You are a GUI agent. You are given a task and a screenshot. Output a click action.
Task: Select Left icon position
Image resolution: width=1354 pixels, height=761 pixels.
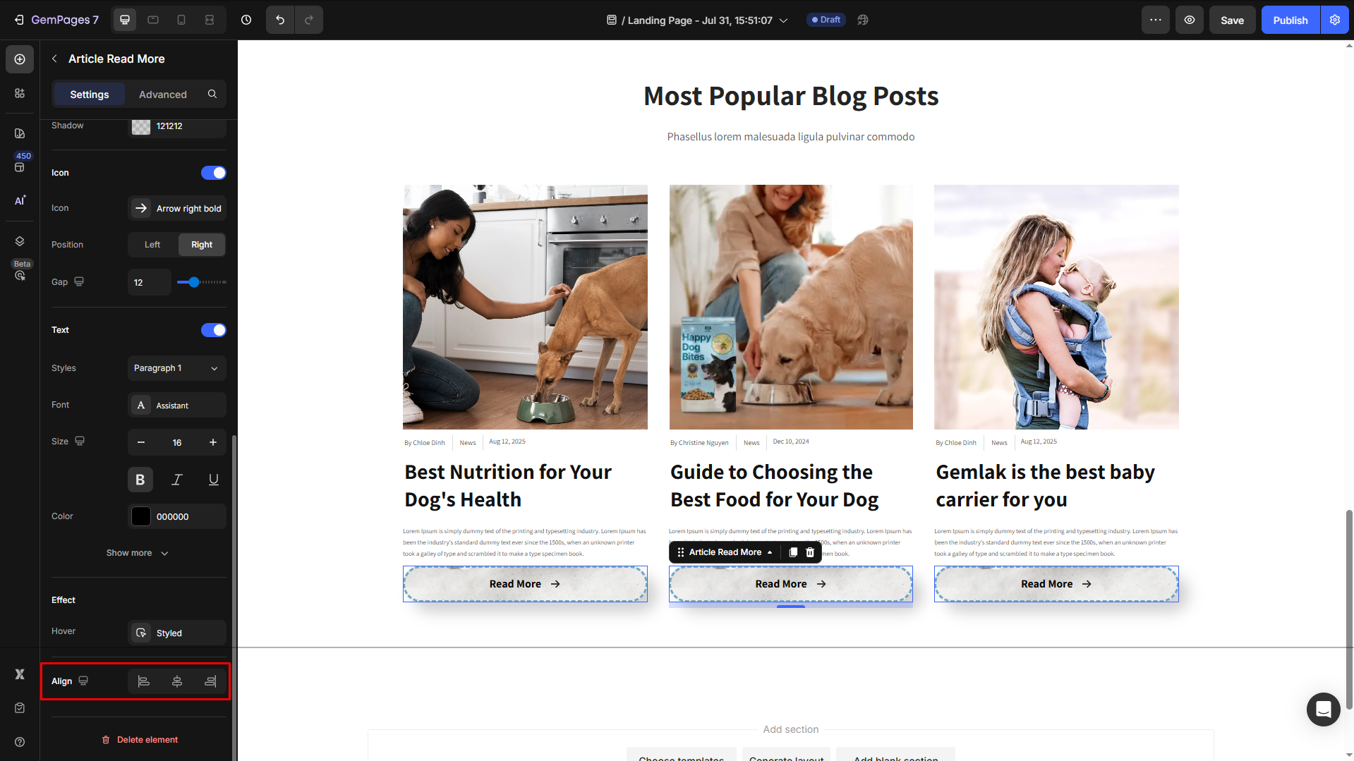pos(152,245)
